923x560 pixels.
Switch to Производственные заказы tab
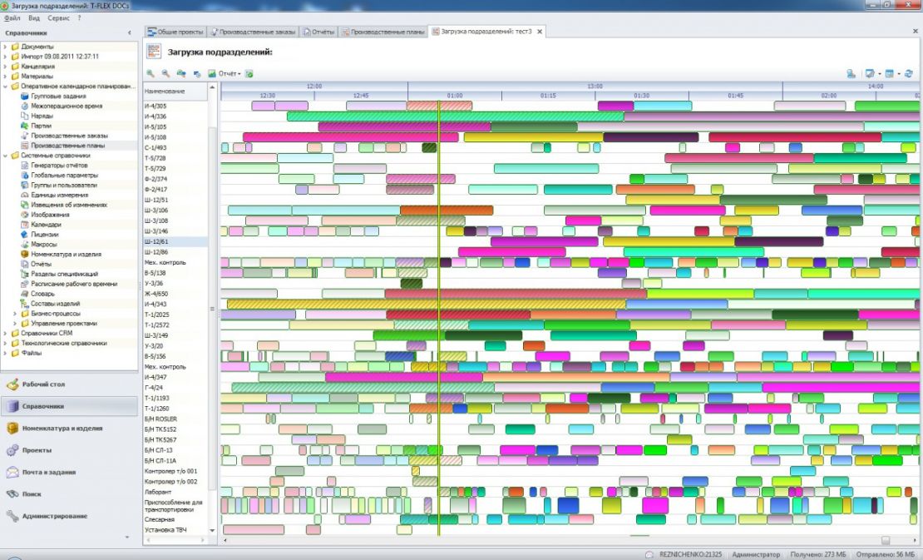(253, 32)
